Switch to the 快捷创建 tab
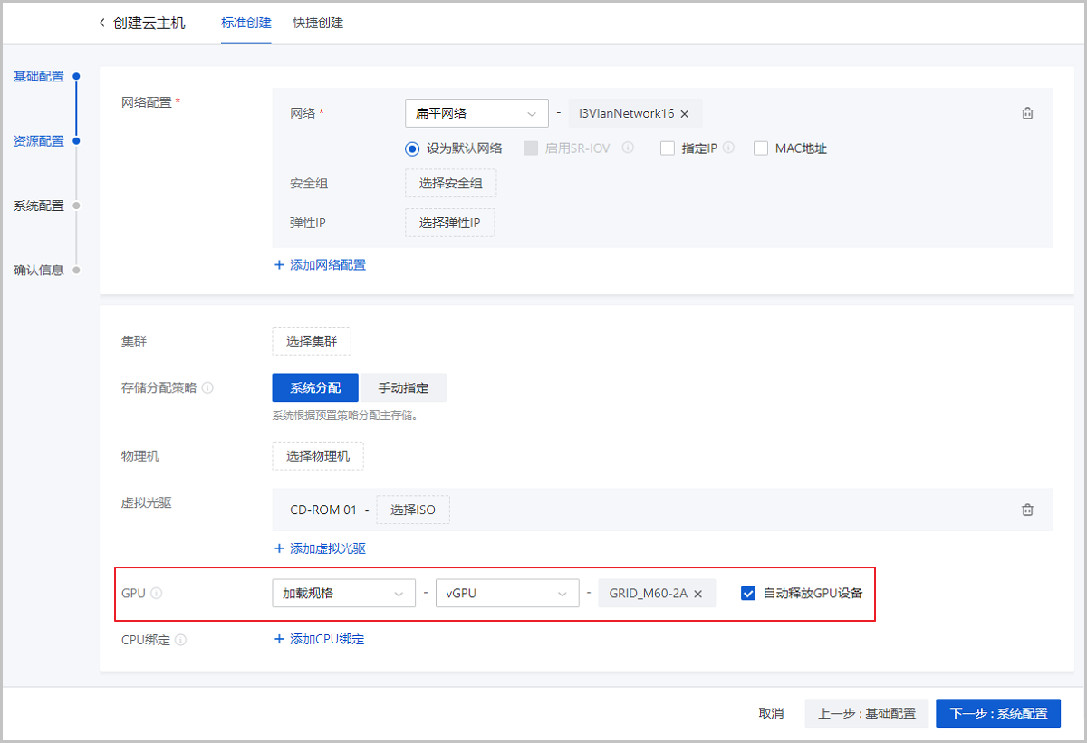1087x743 pixels. click(x=318, y=23)
